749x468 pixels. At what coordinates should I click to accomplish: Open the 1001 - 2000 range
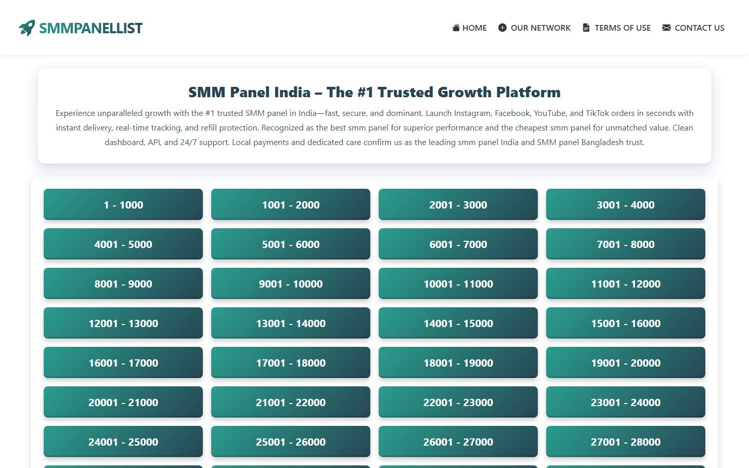tap(291, 205)
